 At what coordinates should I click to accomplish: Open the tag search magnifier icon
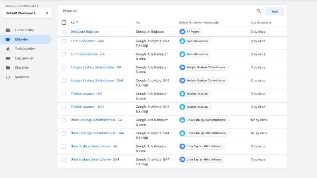point(259,11)
